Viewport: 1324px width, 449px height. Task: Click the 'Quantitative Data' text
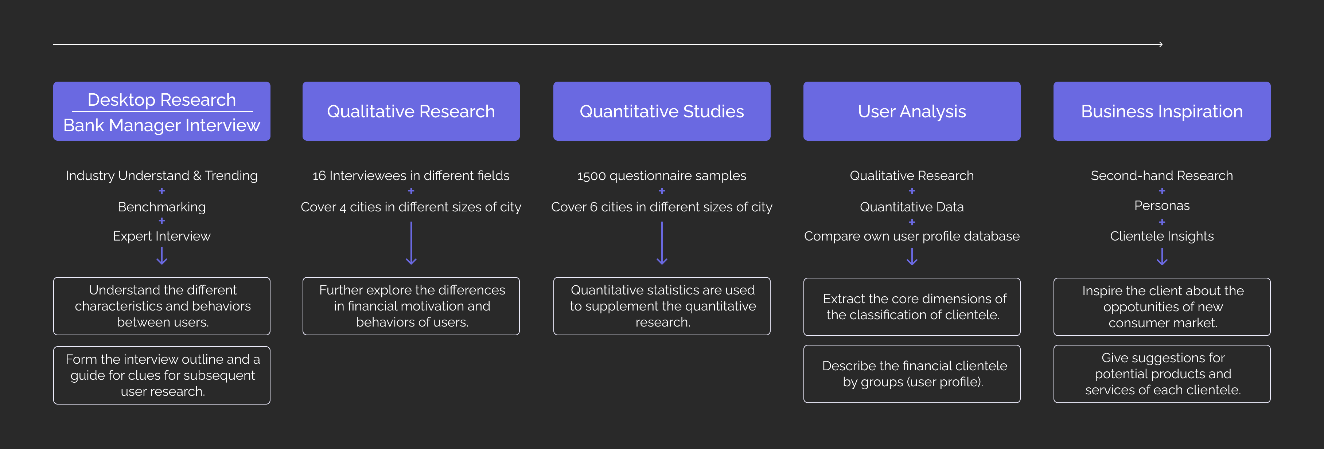912,207
